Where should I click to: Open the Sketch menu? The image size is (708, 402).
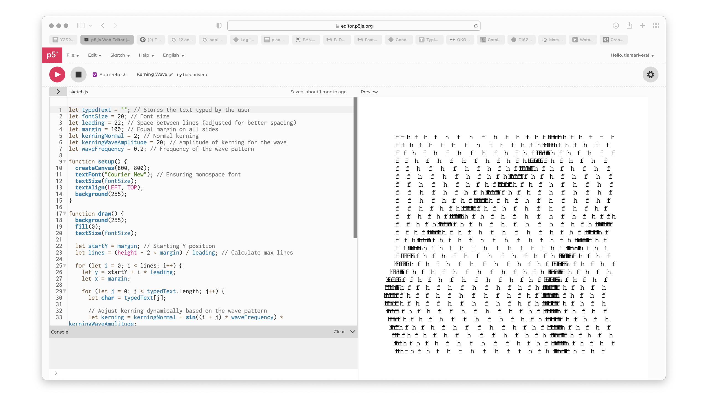120,55
